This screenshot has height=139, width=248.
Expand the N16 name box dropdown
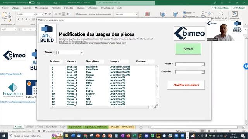pyautogui.click(x=15, y=29)
